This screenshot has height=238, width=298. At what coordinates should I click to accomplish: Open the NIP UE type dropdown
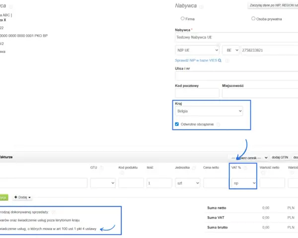[x=197, y=50]
